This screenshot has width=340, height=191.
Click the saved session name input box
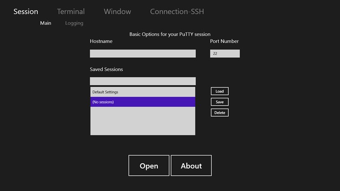coord(142,81)
